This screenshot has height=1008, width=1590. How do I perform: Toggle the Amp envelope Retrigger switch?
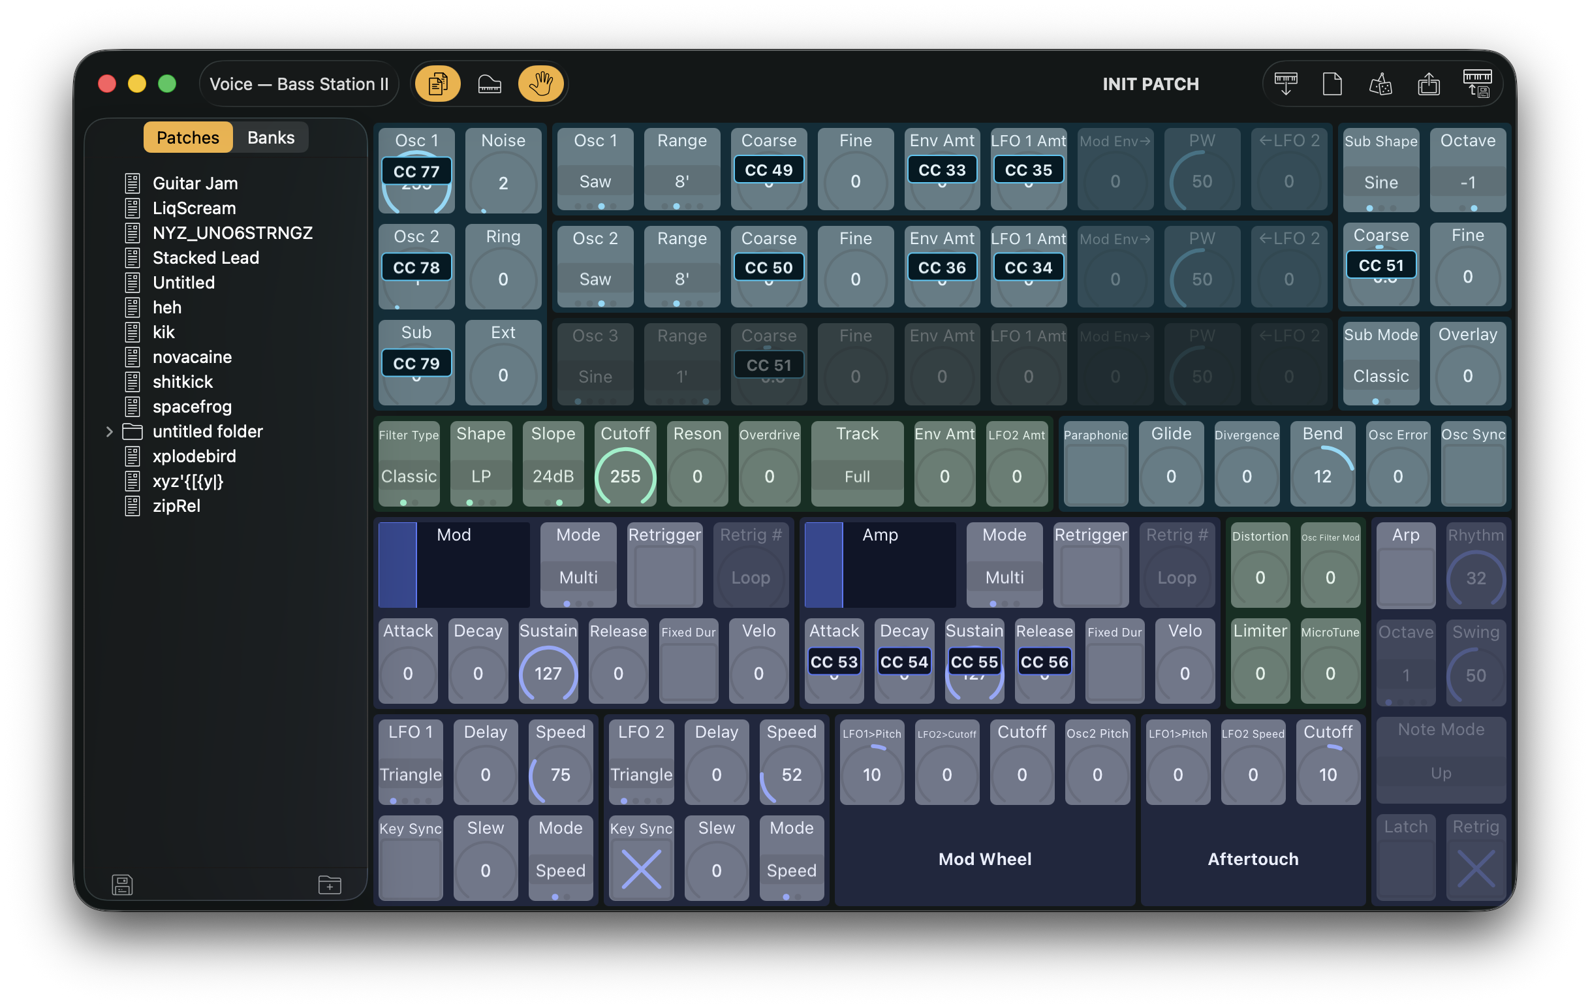[1090, 576]
